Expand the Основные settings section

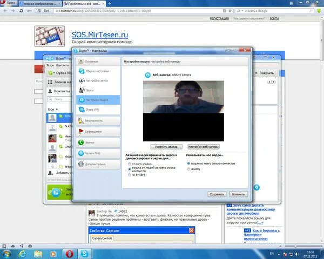tap(98, 62)
